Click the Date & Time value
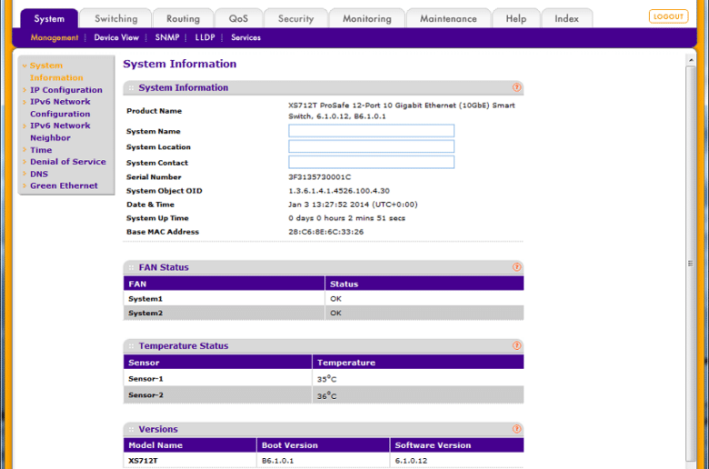Image resolution: width=709 pixels, height=469 pixels. [x=354, y=205]
